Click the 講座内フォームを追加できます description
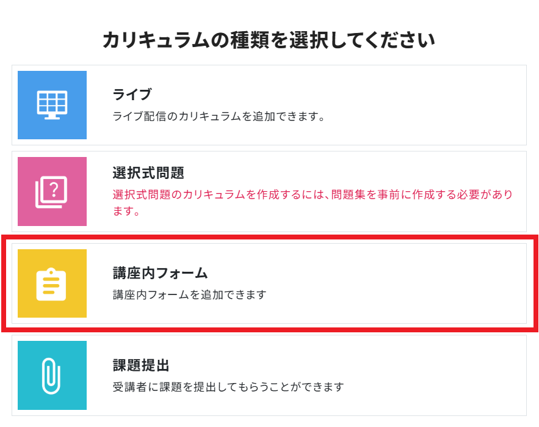The image size is (539, 427). (x=190, y=294)
